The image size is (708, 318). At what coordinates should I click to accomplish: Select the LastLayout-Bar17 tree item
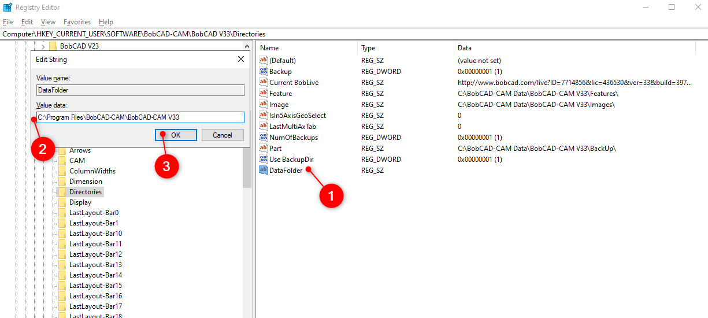95,306
